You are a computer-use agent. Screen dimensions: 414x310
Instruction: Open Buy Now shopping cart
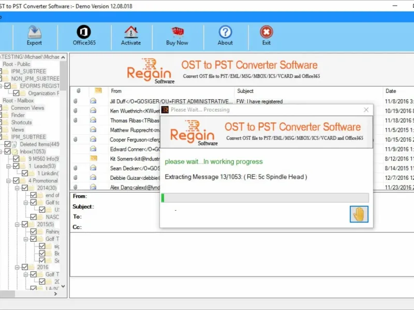[x=177, y=35]
